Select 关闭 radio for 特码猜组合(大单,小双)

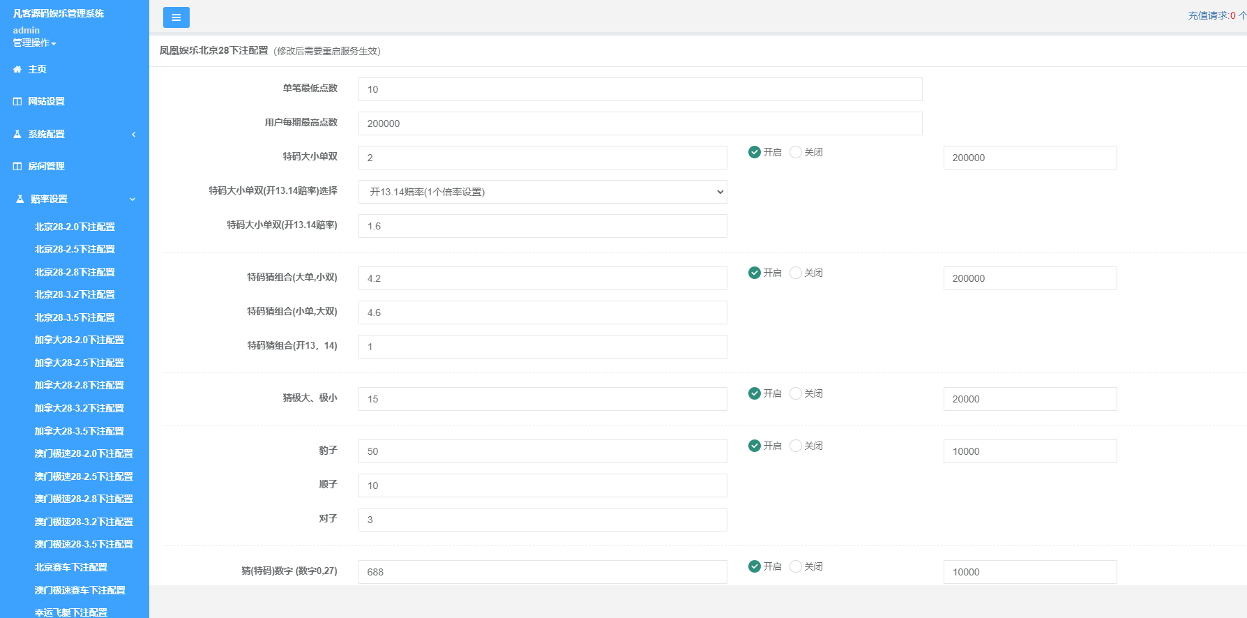click(796, 273)
